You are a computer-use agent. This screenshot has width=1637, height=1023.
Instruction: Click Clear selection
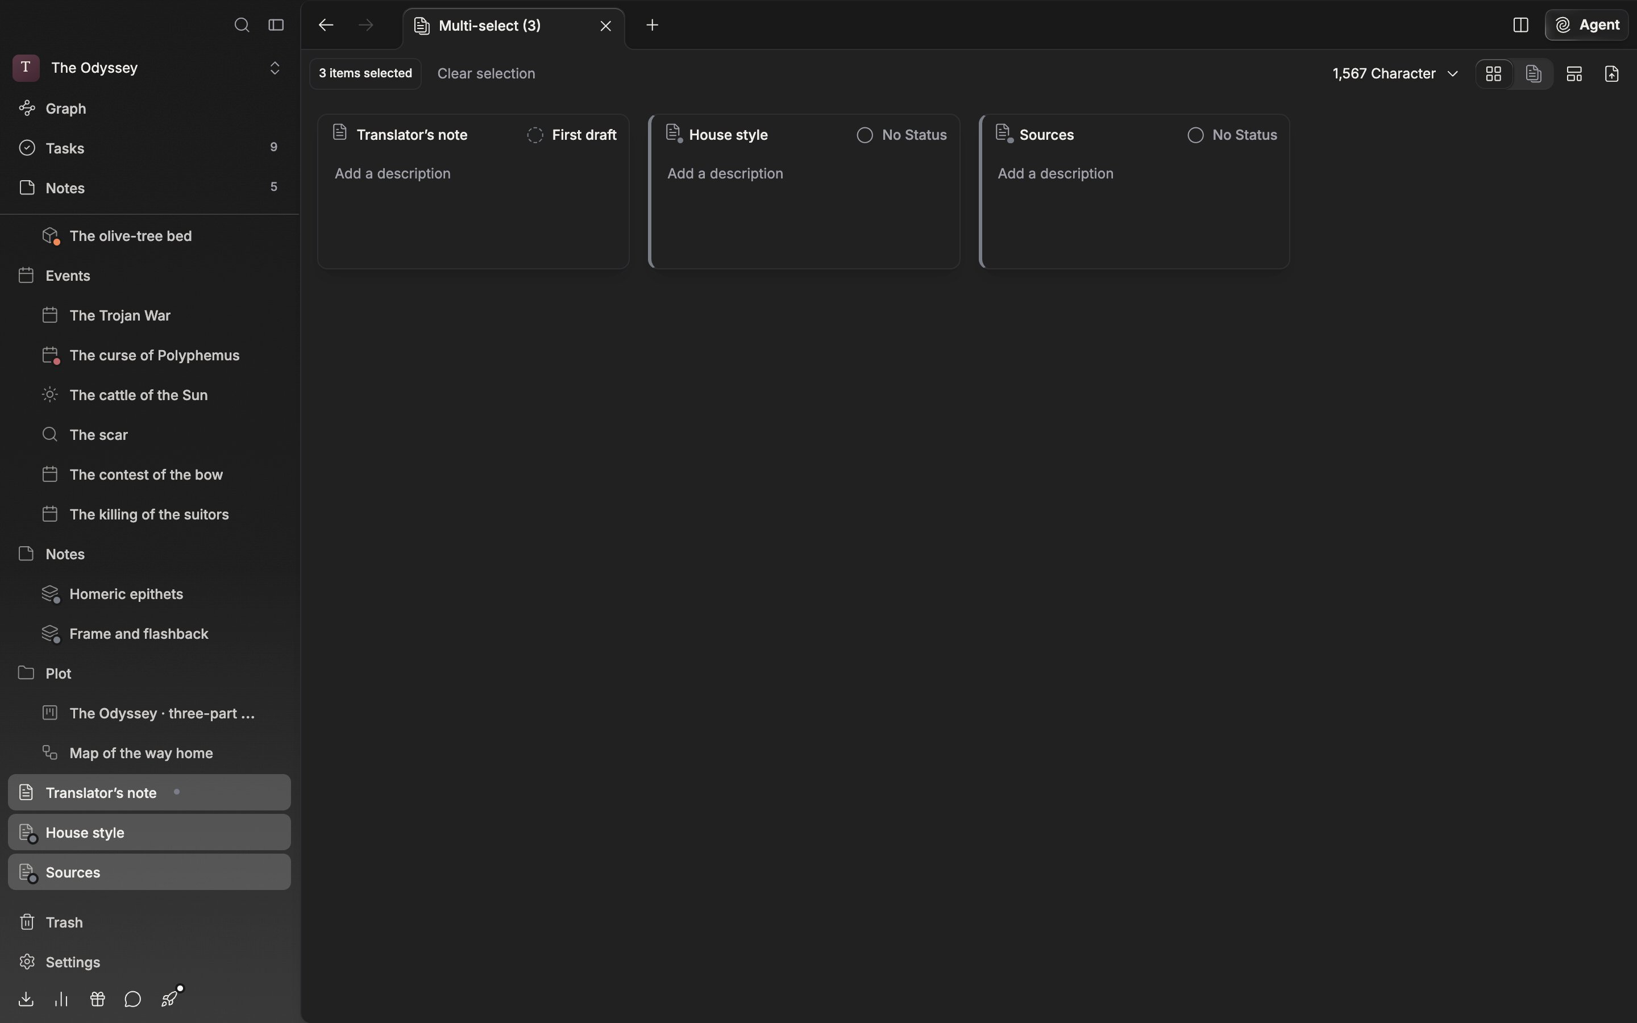pos(485,74)
